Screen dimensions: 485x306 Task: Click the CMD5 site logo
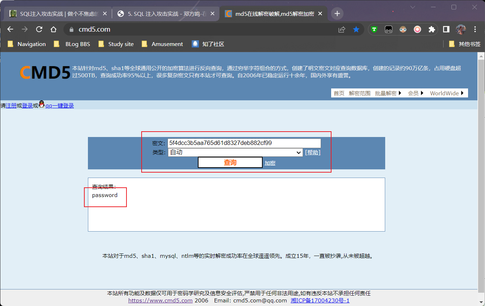pyautogui.click(x=45, y=72)
